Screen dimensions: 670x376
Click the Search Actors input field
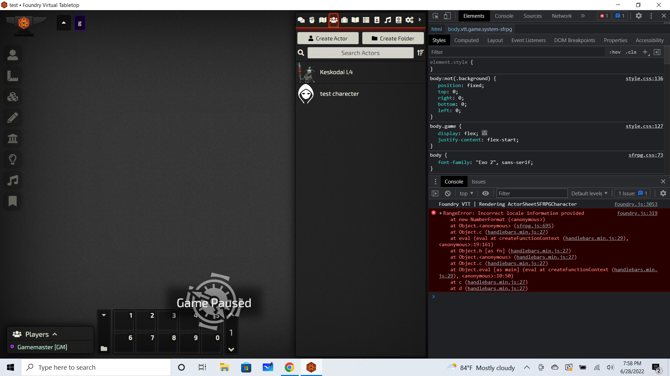pyautogui.click(x=360, y=53)
